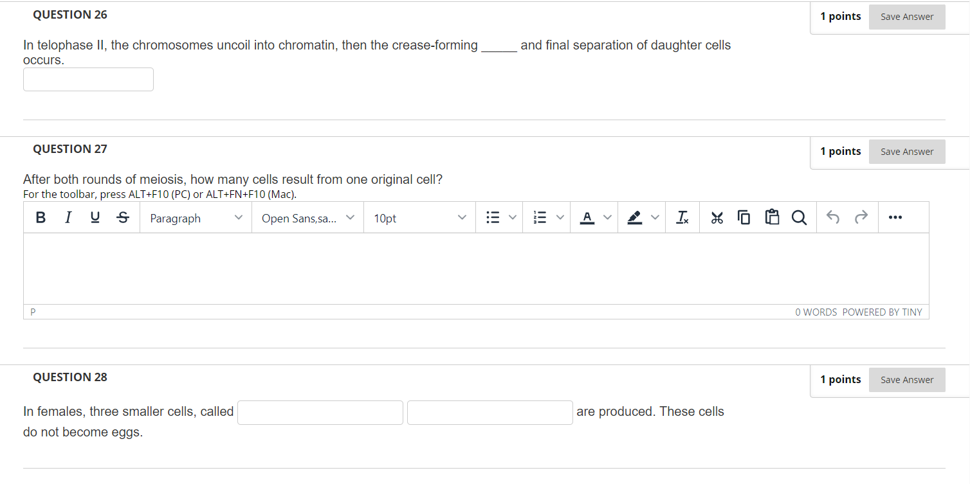970x484 pixels.
Task: Expand text color picker arrow
Action: [x=607, y=218]
